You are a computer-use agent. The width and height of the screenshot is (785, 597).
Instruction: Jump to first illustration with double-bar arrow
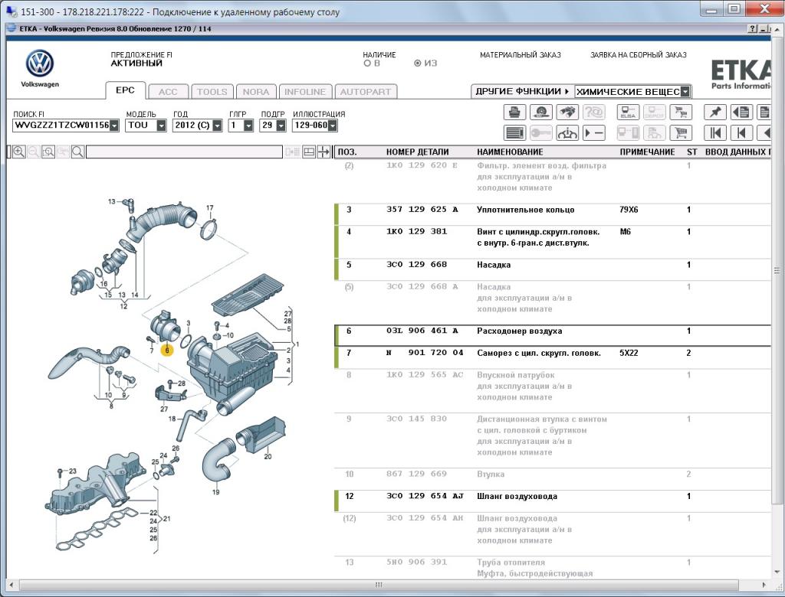tap(715, 133)
